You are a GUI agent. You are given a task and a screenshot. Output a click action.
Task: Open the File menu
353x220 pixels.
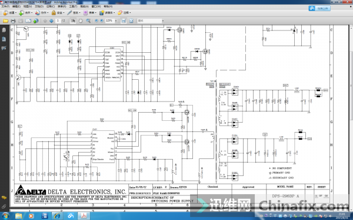click(5, 6)
